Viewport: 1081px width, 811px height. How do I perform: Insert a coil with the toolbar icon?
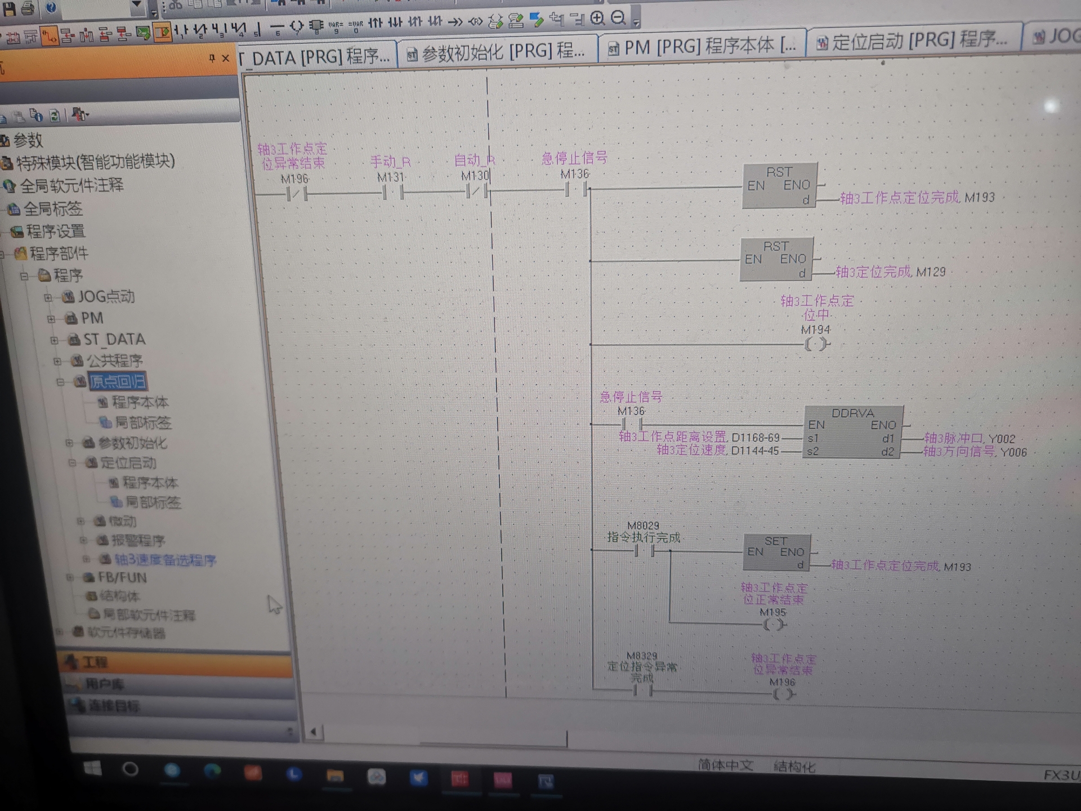[x=297, y=25]
